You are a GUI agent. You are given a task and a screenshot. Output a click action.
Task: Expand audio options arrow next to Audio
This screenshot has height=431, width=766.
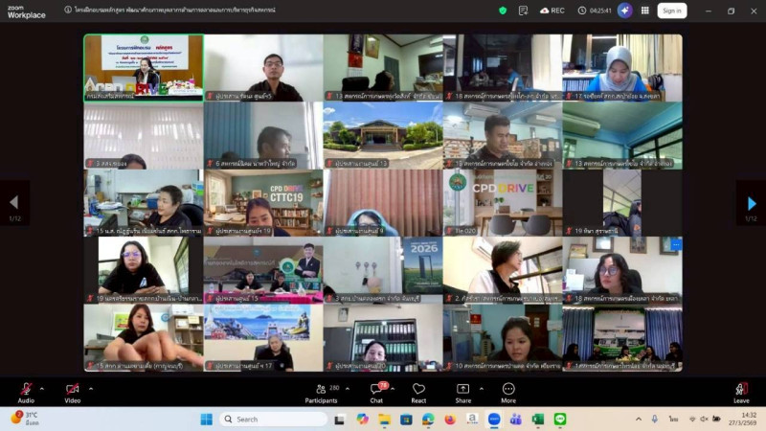[44, 388]
